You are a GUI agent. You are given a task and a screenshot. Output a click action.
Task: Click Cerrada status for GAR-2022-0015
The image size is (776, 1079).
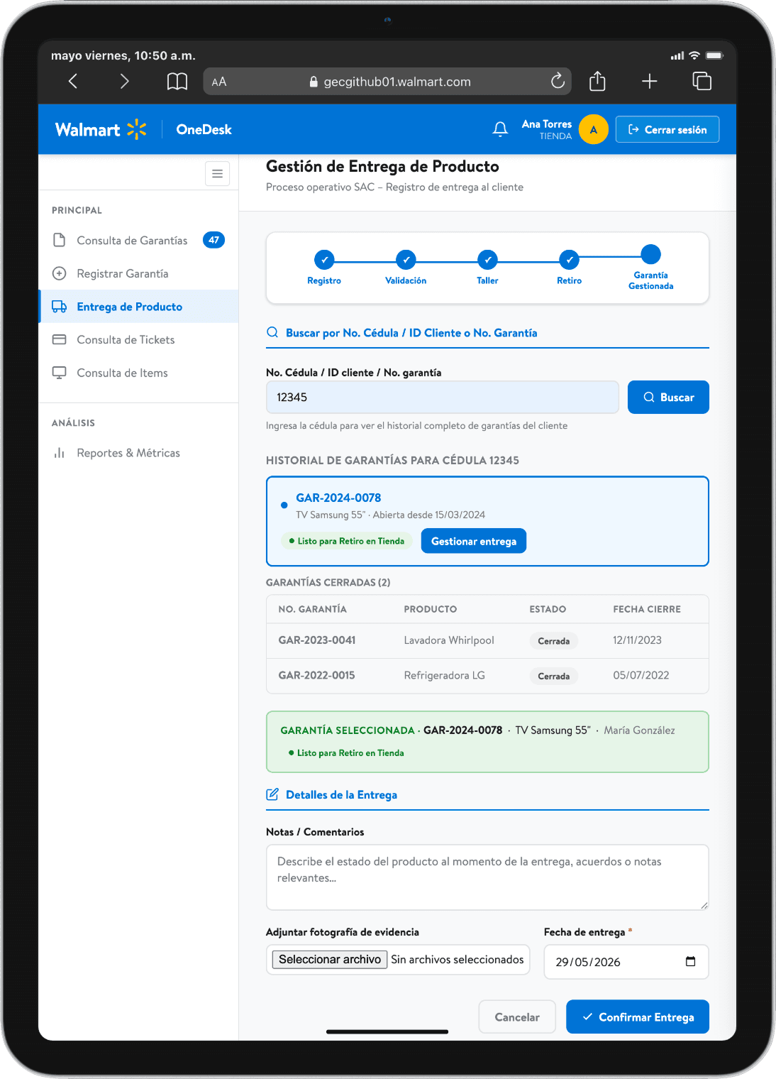click(554, 676)
